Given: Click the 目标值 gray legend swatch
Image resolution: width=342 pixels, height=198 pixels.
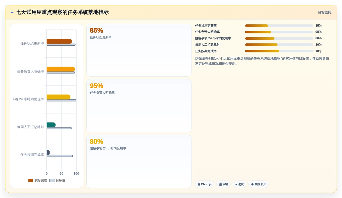Looking at the screenshot, I should pyautogui.click(x=52, y=181).
